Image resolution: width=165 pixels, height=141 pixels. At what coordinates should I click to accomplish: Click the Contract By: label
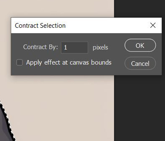(x=41, y=47)
